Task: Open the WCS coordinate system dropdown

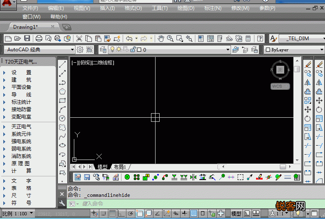Action: click(x=280, y=86)
